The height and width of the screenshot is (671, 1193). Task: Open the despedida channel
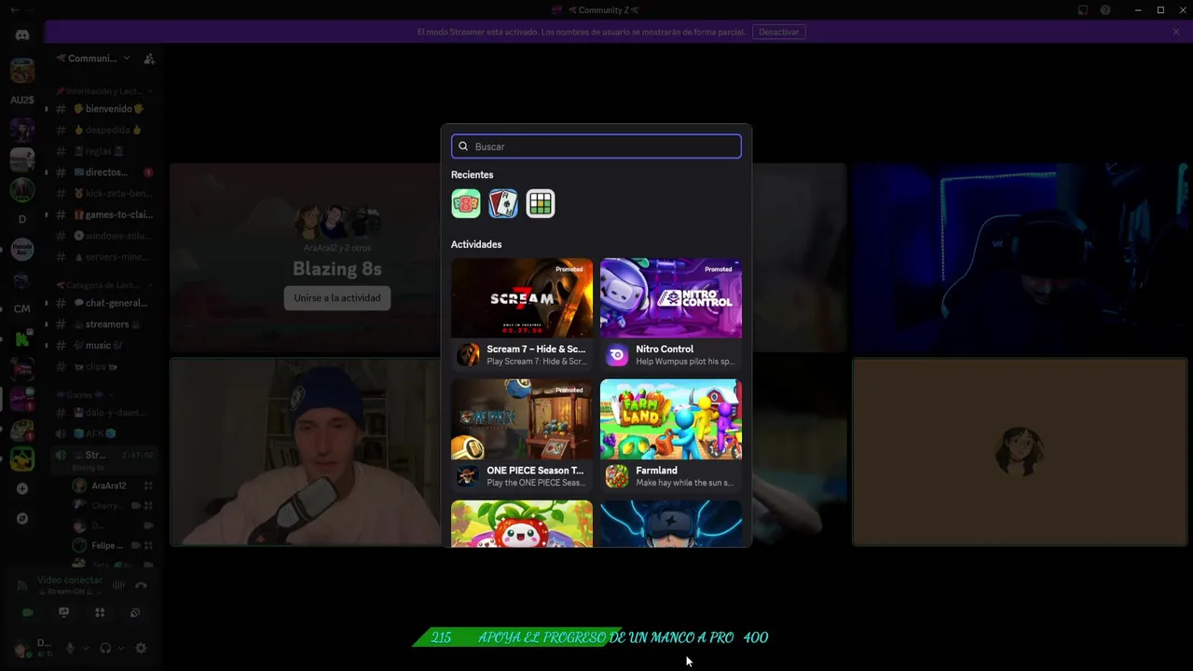(x=103, y=130)
